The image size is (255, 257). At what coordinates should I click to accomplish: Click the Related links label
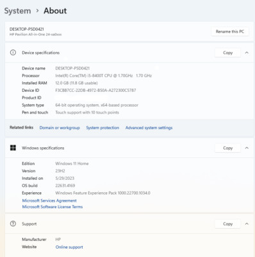coord(21,127)
